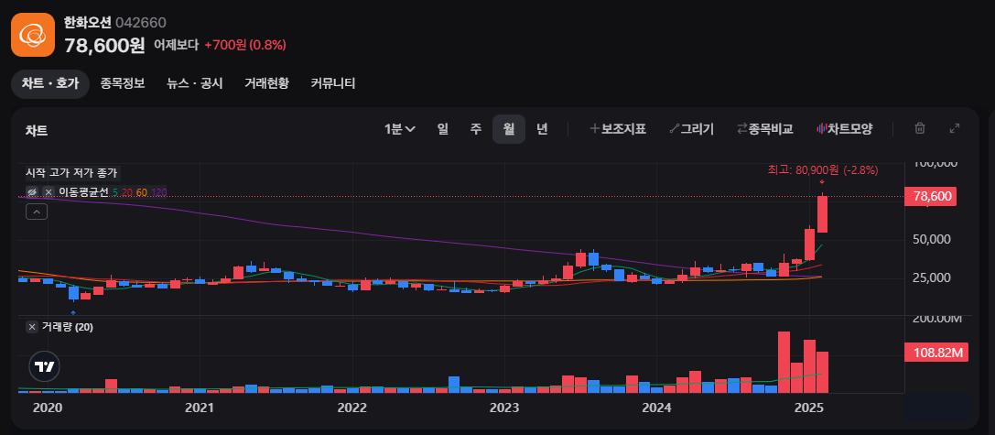The height and width of the screenshot is (435, 995).
Task: Expand the chart to fullscreen
Action: click(954, 129)
